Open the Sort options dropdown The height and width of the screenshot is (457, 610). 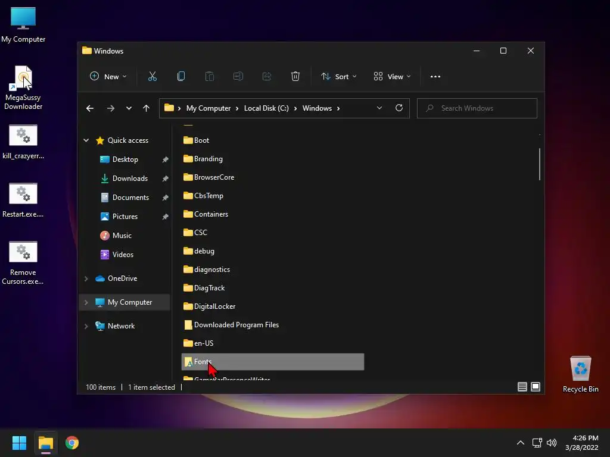(x=338, y=77)
